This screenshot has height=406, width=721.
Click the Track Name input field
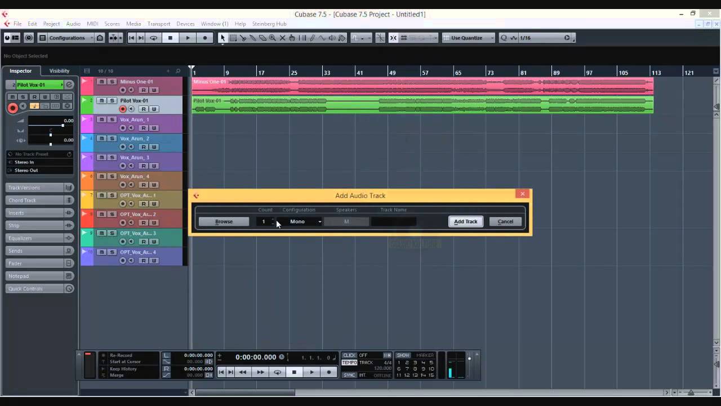click(x=394, y=222)
